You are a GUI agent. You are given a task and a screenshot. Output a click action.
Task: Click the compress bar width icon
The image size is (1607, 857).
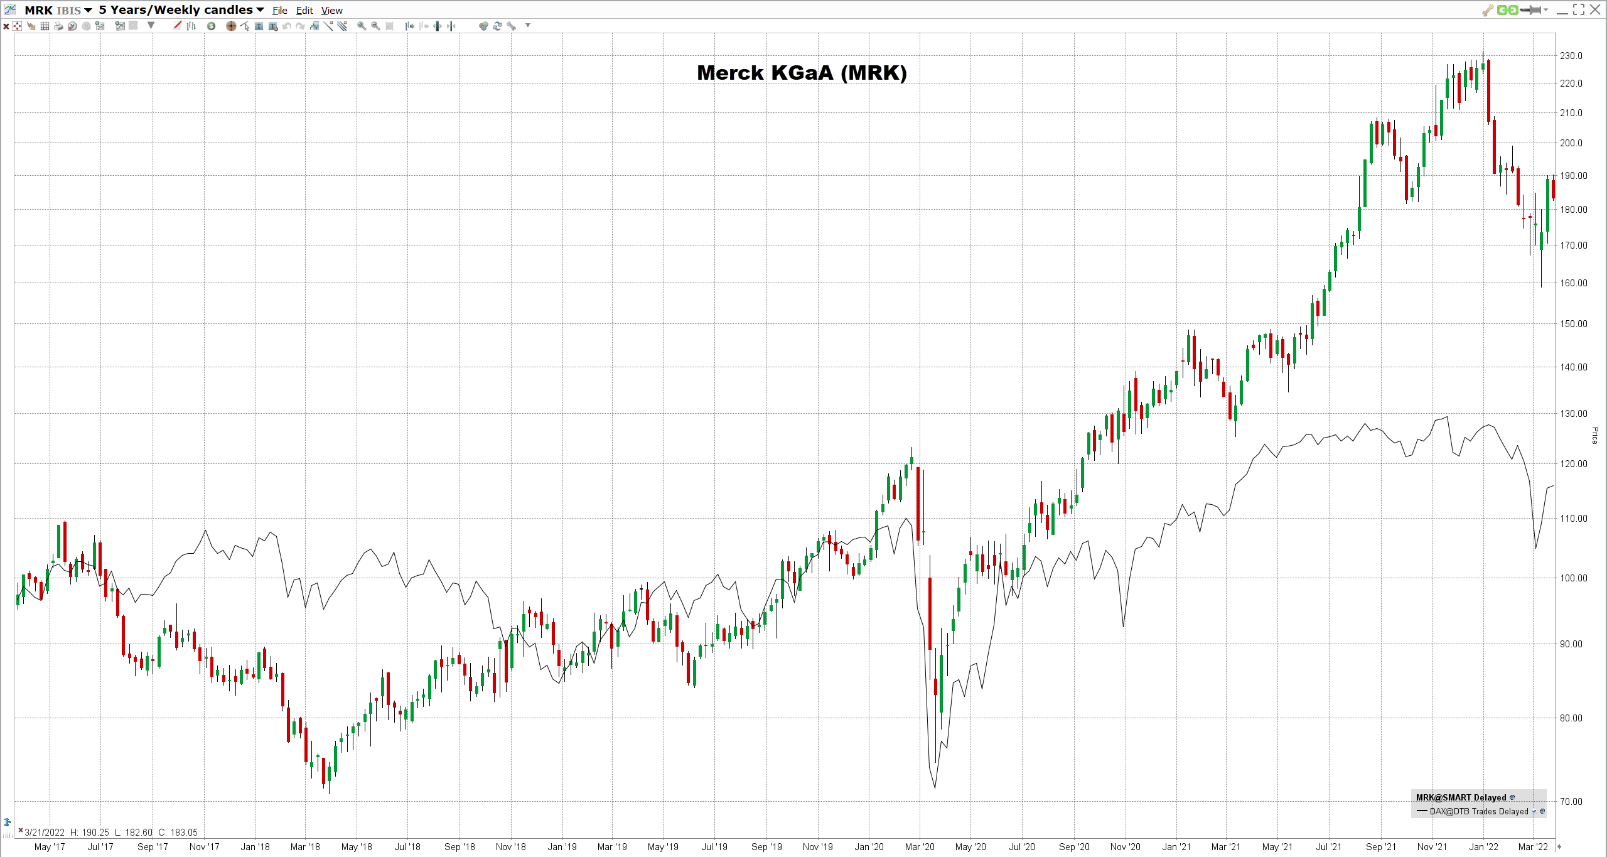pos(451,26)
